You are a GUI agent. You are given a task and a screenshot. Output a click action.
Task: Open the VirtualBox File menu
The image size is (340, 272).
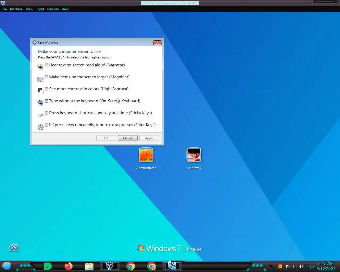[x=4, y=9]
